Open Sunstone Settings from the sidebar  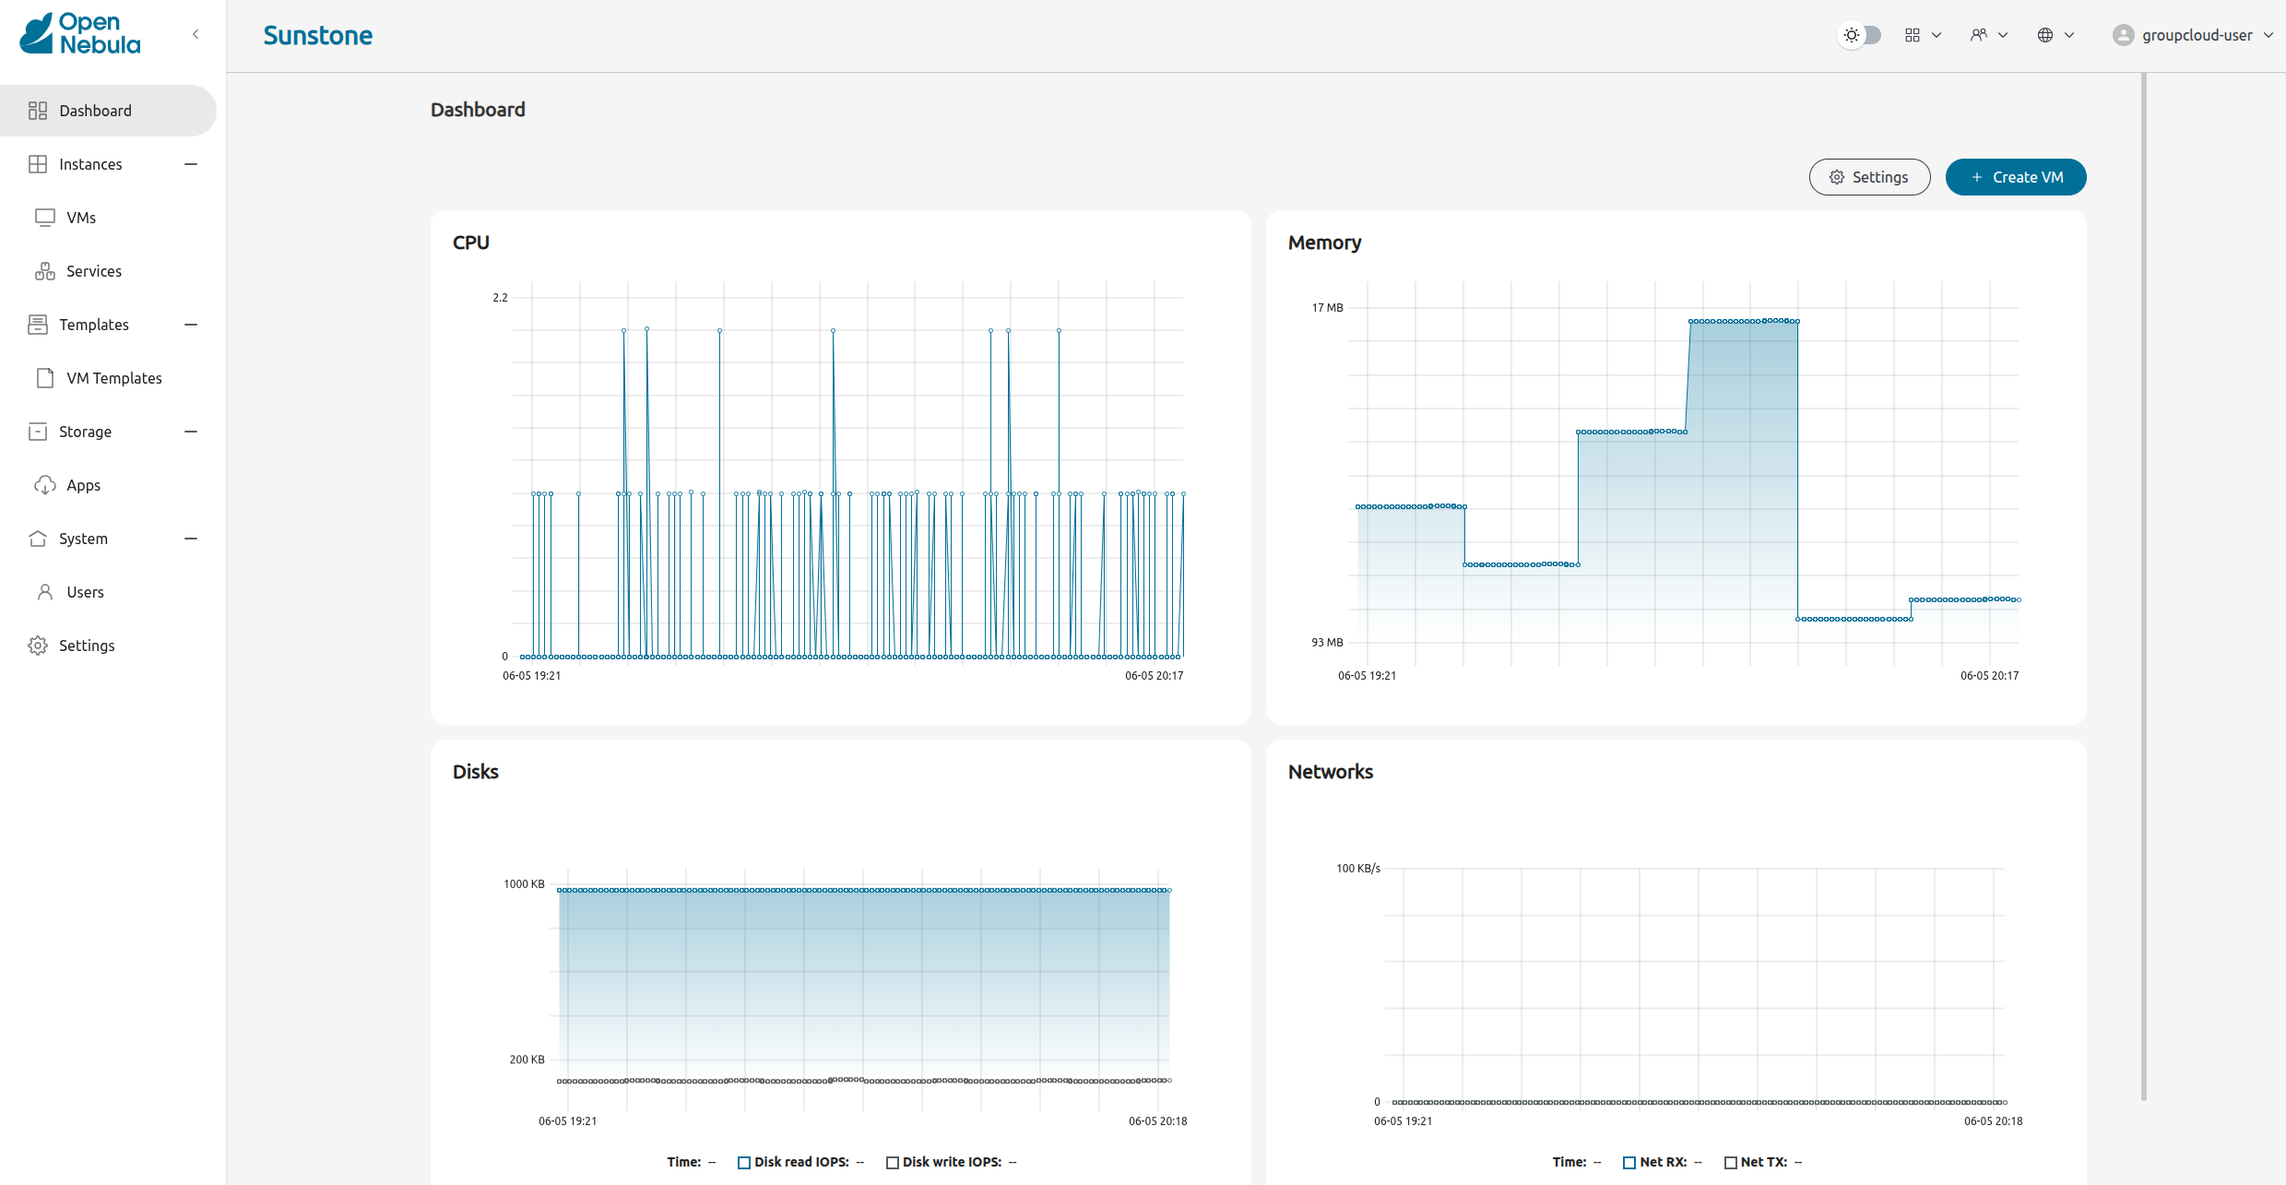(86, 646)
